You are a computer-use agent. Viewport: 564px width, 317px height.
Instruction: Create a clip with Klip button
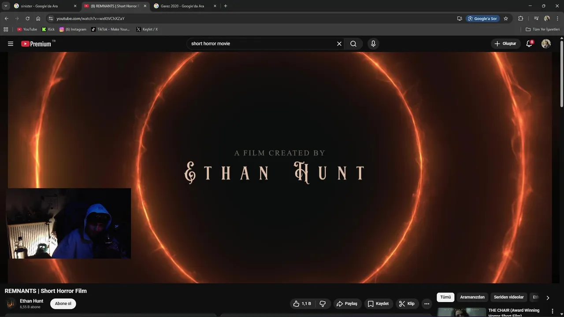[x=407, y=303]
